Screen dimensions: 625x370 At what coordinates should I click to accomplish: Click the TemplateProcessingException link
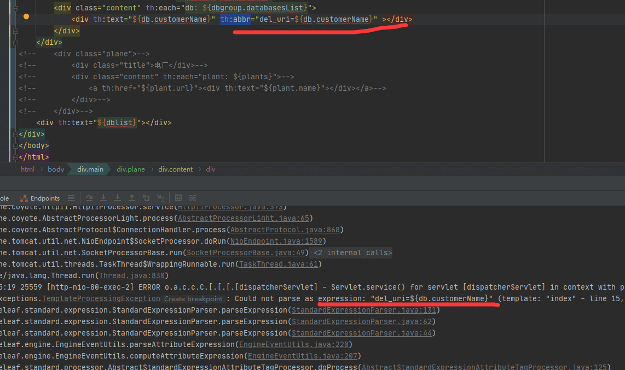(101, 298)
